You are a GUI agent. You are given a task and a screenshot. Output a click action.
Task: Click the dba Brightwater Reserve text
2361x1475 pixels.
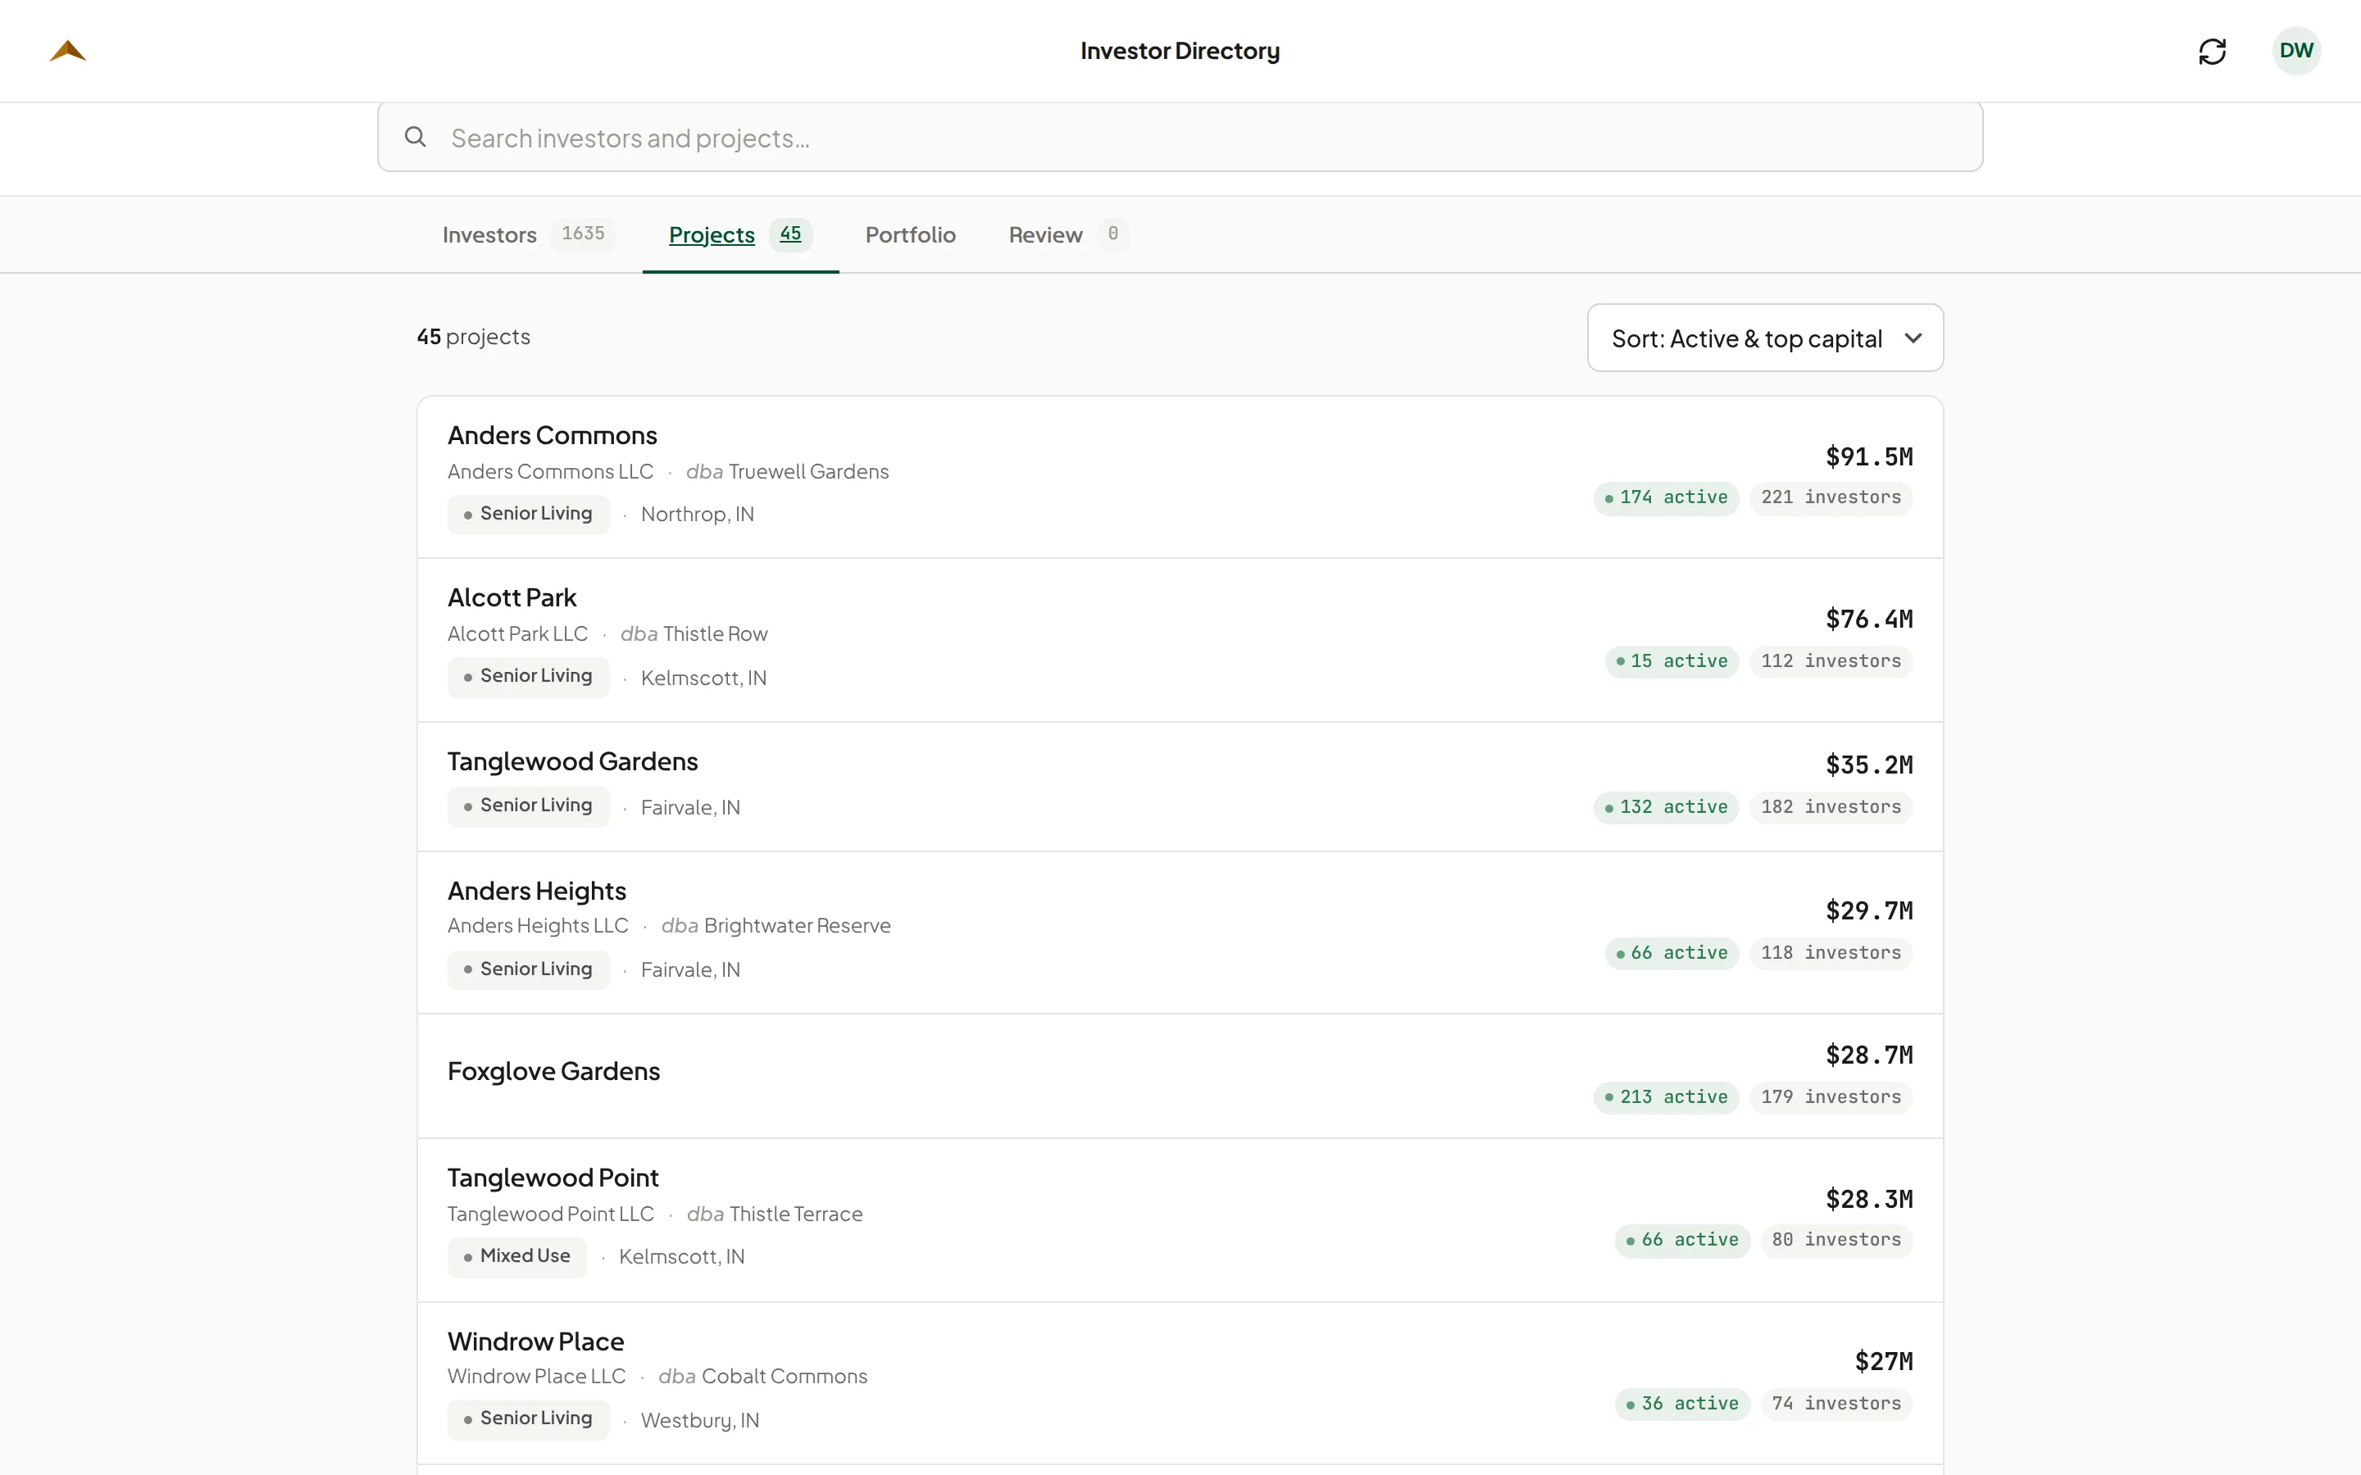click(x=776, y=926)
